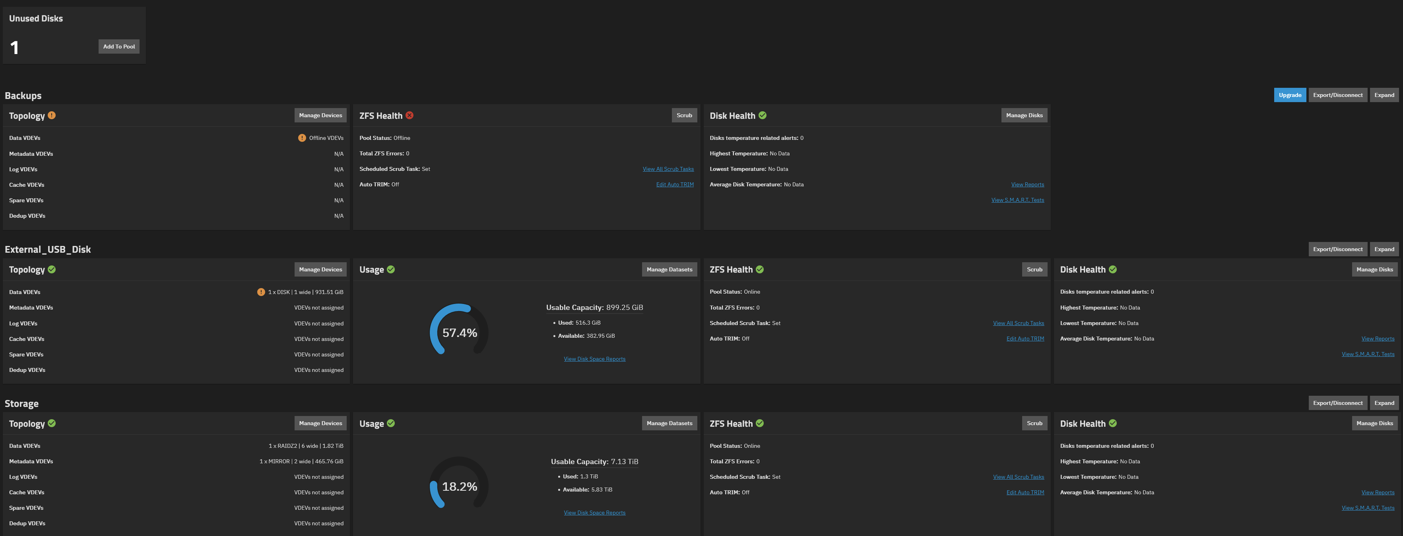
Task: Expand the Storage pool
Action: 1384,403
